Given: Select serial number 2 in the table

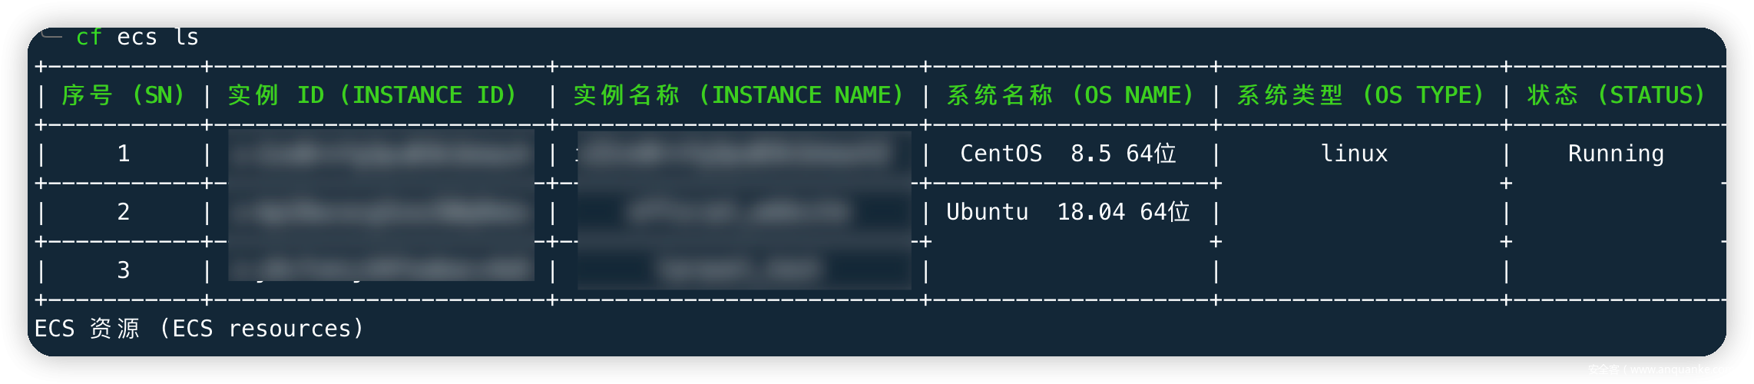Looking at the screenshot, I should (x=124, y=212).
